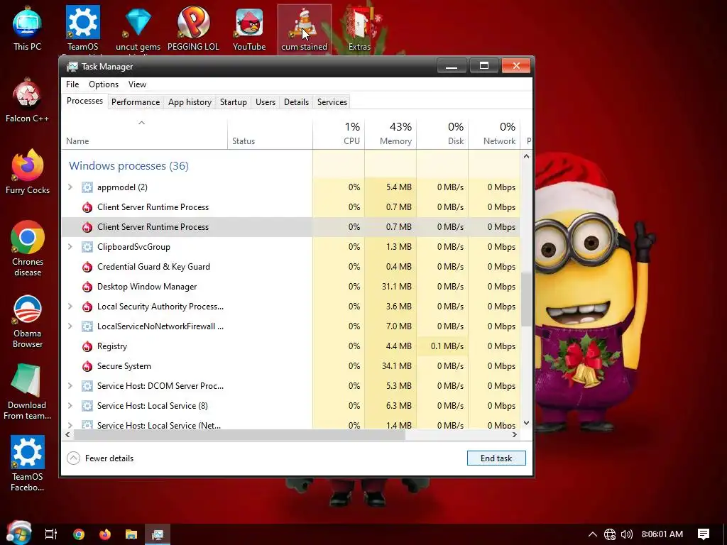Select the Registry process row

290,346
